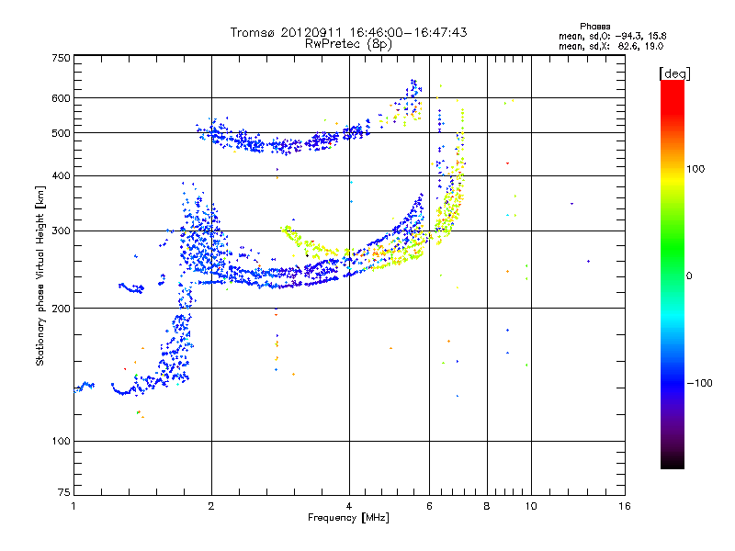Click colorbar tick label -100
Viewport: 735px width, 551px height.
pyautogui.click(x=699, y=383)
